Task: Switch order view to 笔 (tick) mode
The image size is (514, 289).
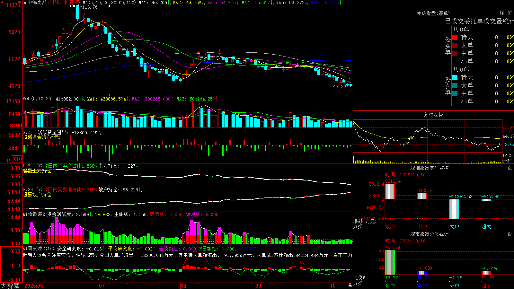Action: pos(510,13)
